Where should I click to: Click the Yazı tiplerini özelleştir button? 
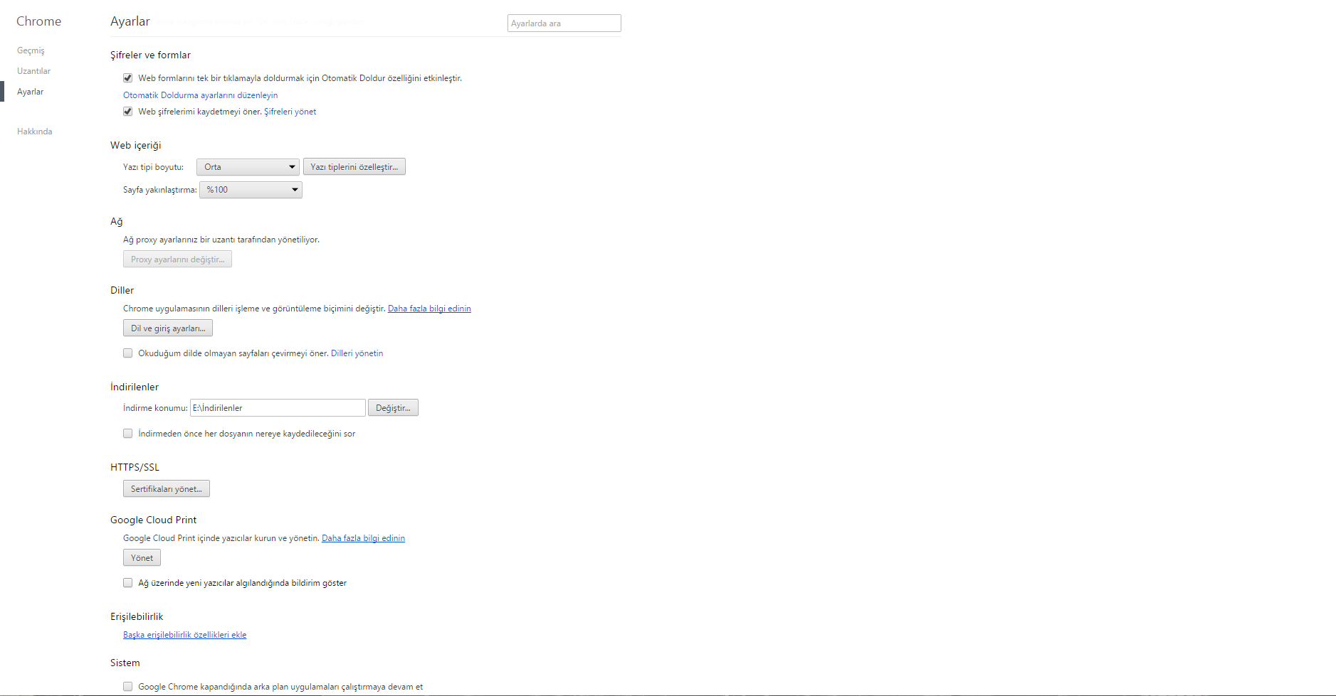pos(354,167)
